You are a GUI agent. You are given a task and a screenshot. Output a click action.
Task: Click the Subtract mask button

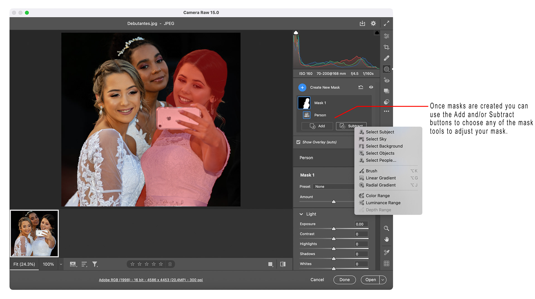pos(351,126)
